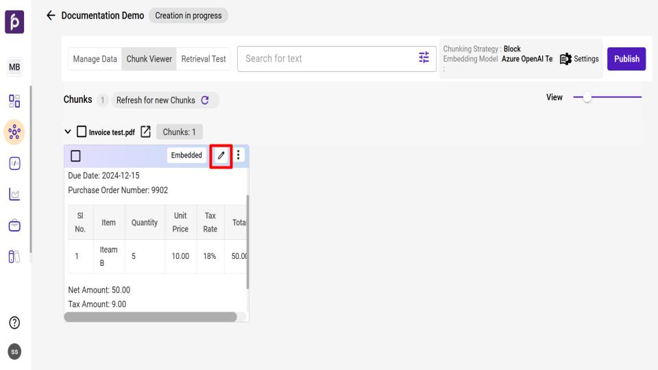This screenshot has width=658, height=370.
Task: Open the help question mark icon
Action: coord(14,323)
